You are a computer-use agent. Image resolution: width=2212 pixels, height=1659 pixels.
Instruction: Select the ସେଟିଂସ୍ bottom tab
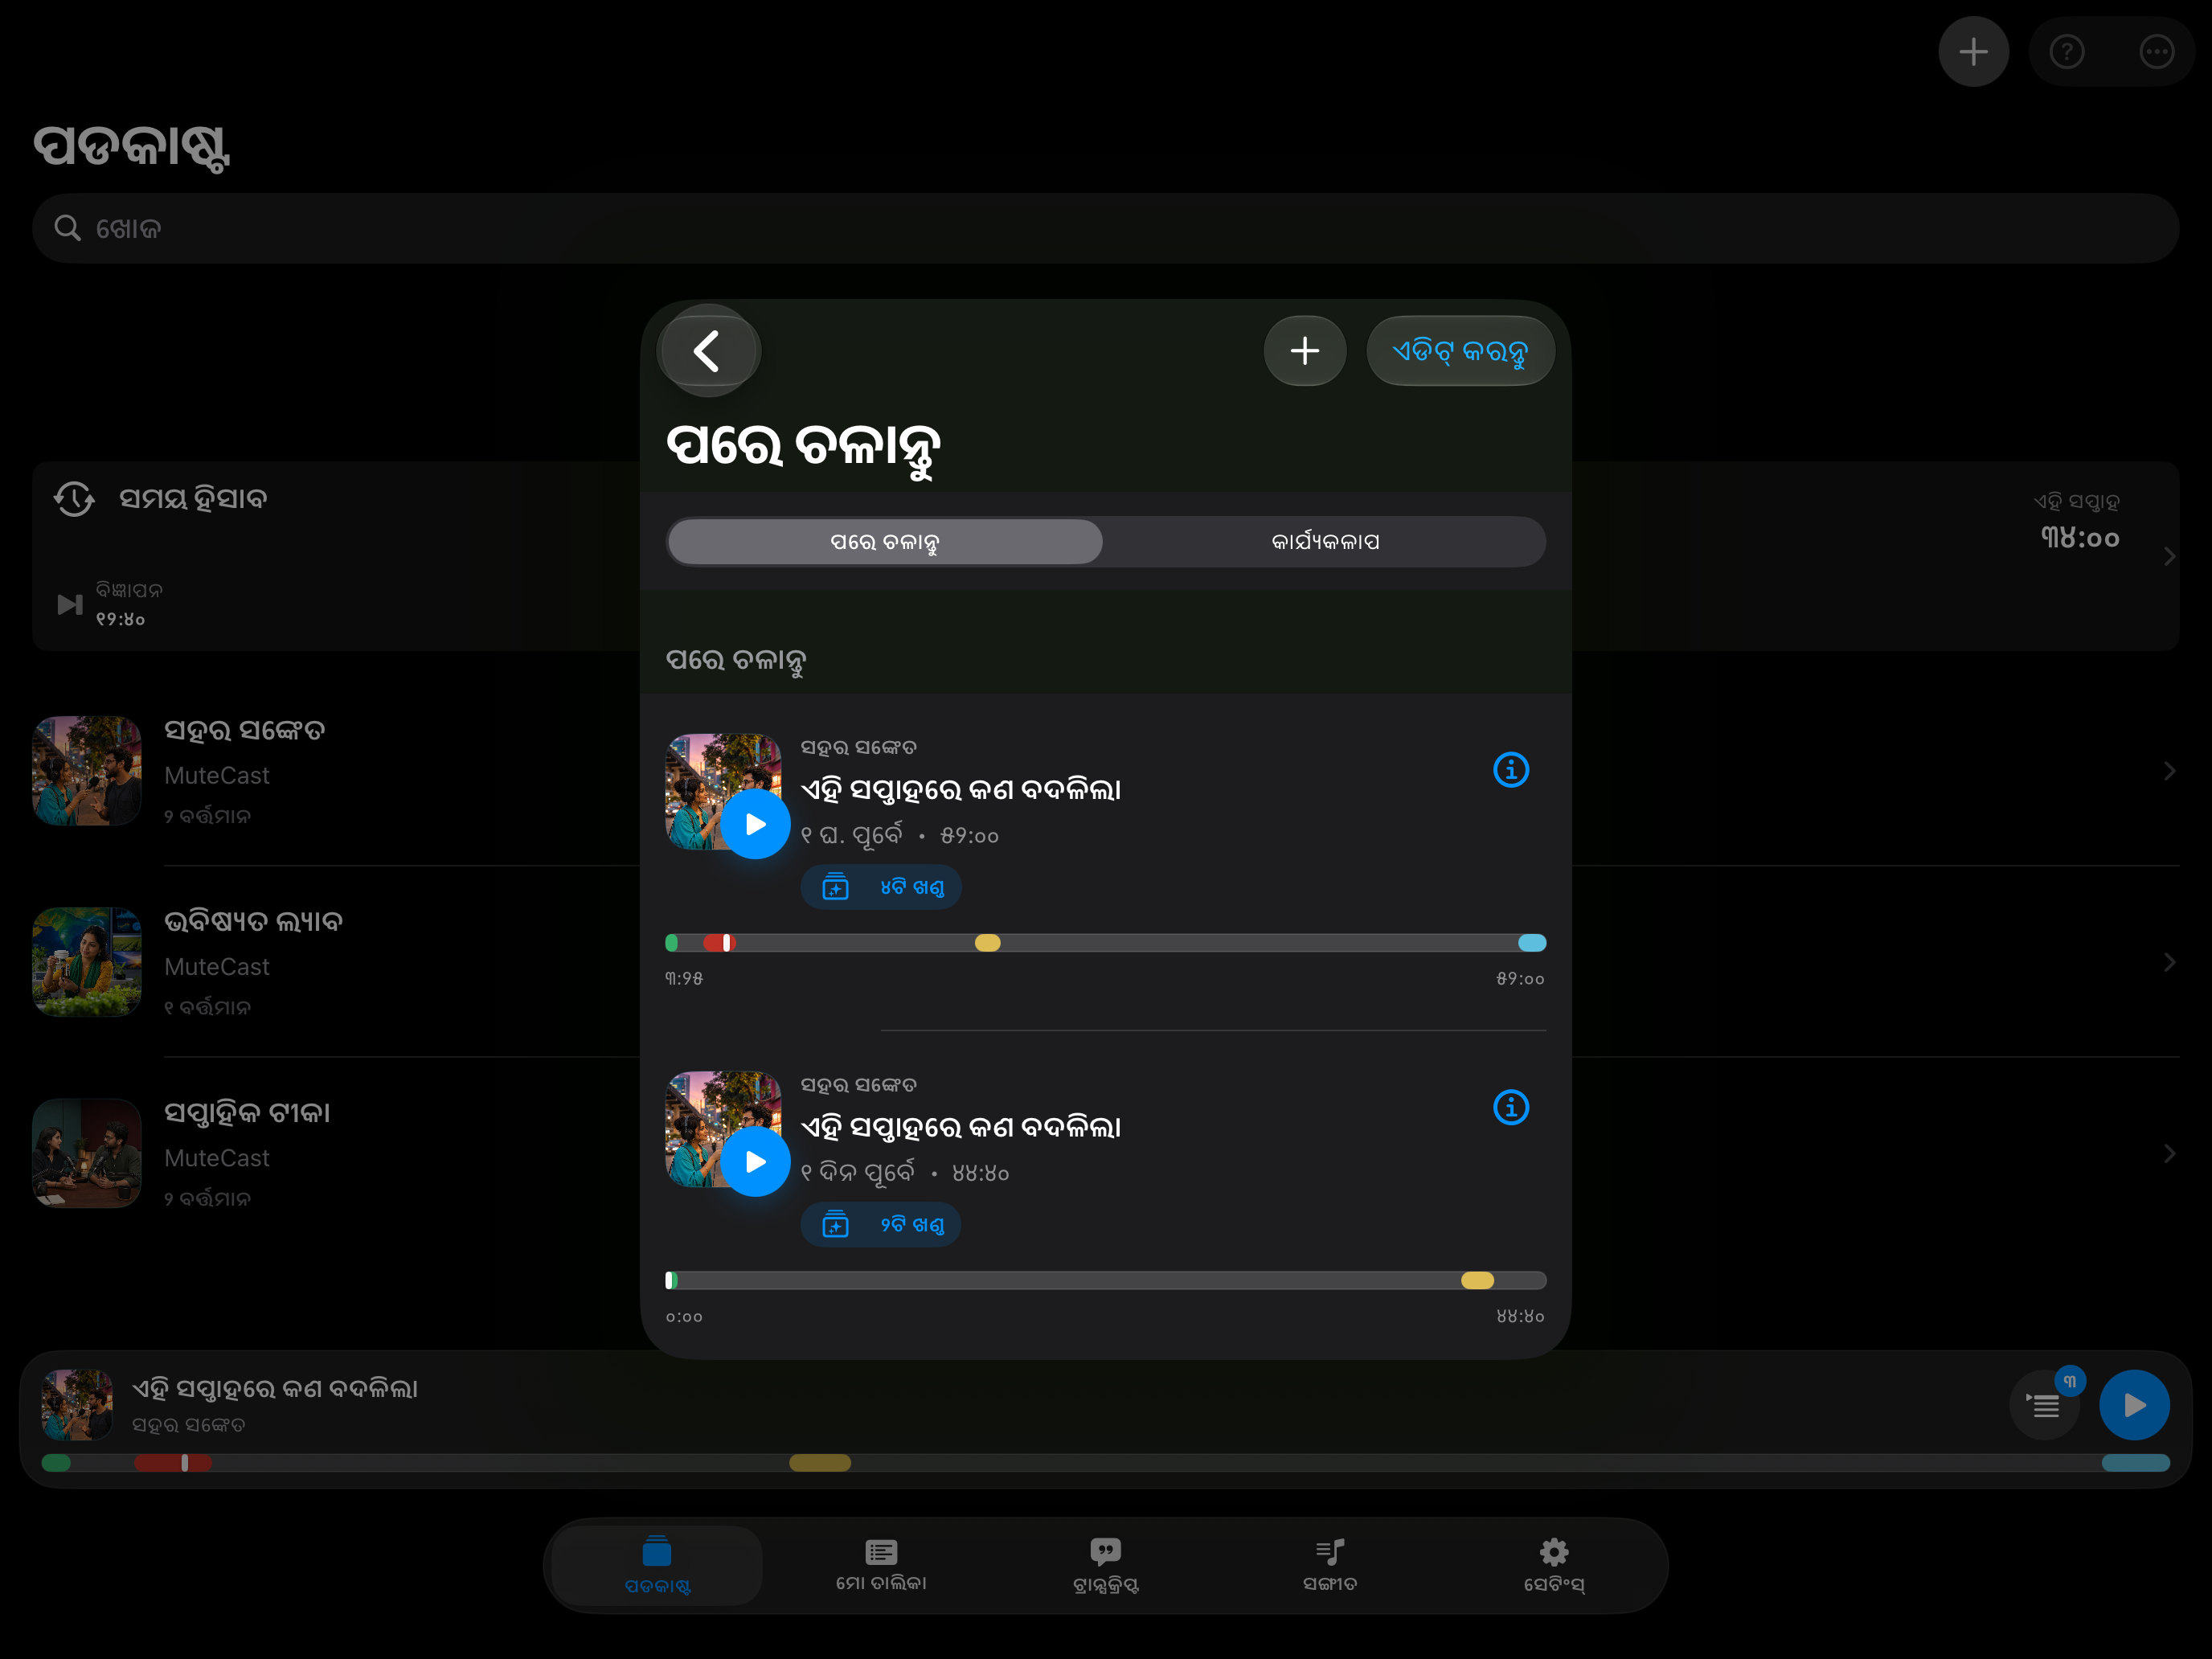click(1554, 1565)
